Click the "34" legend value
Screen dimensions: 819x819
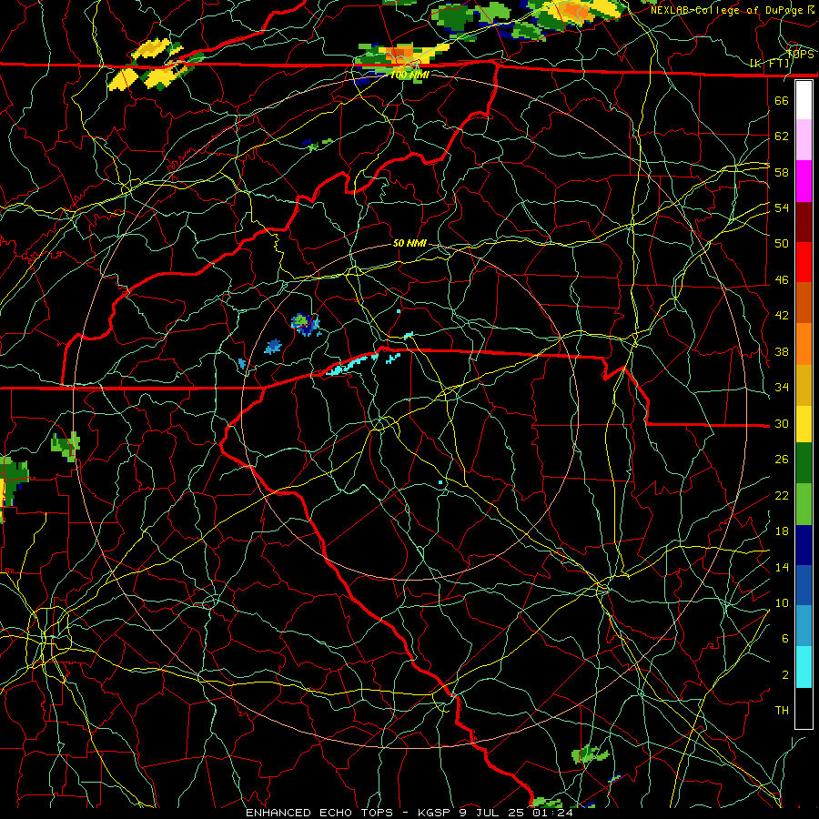(x=782, y=388)
